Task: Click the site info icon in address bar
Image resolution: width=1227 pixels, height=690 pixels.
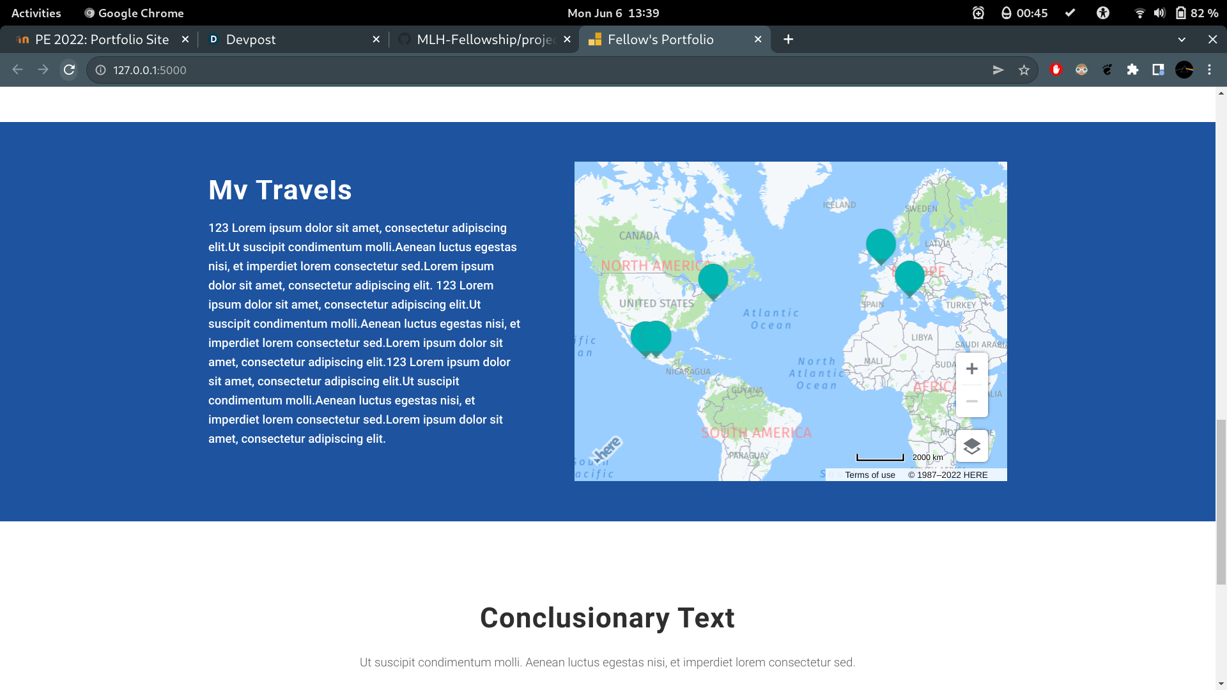Action: coord(100,70)
